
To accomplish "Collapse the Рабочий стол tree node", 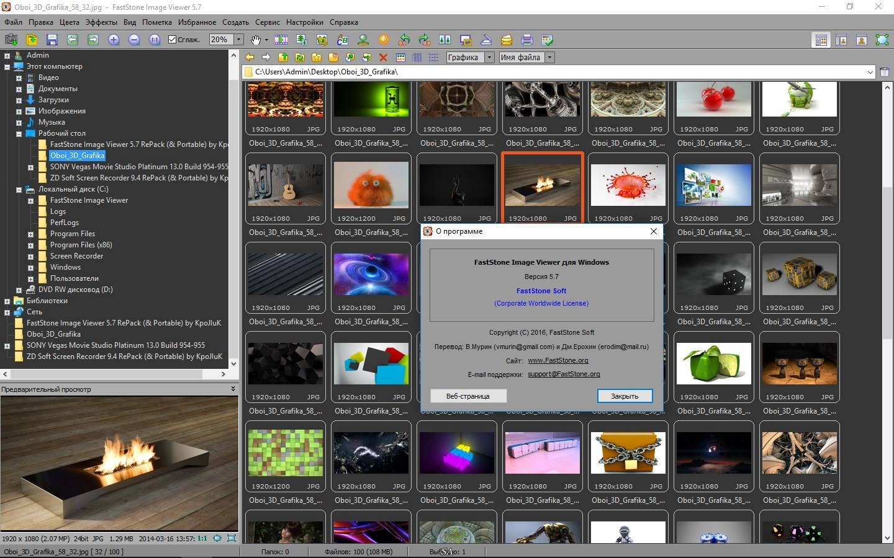I will click(x=19, y=134).
